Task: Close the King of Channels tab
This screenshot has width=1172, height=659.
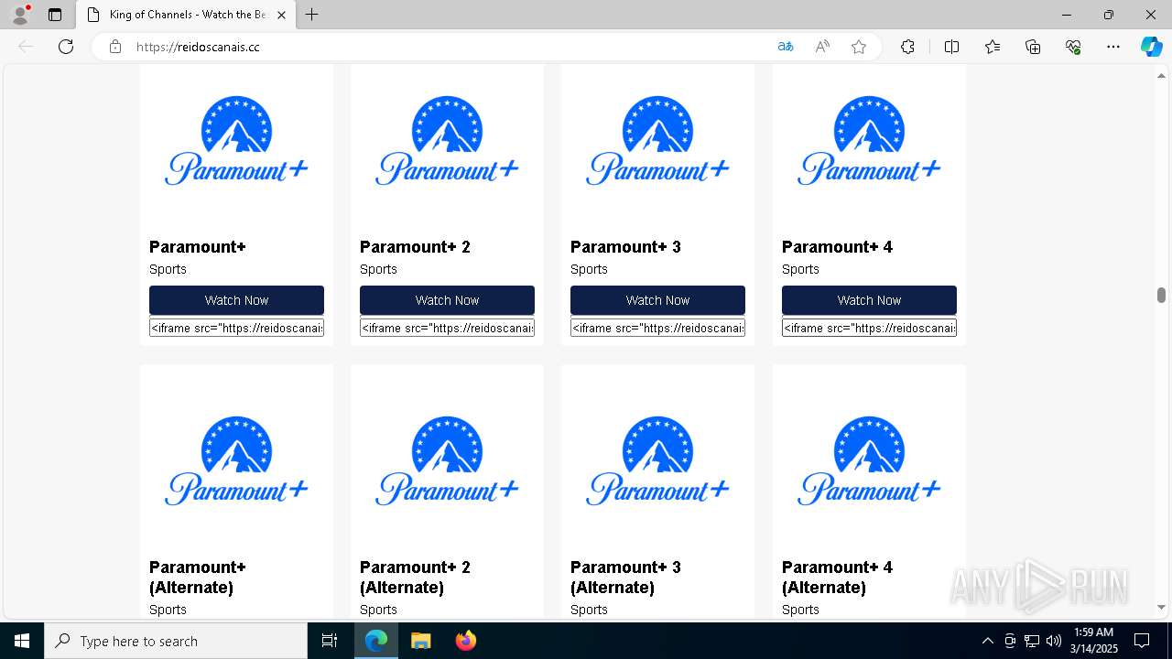Action: pyautogui.click(x=282, y=15)
